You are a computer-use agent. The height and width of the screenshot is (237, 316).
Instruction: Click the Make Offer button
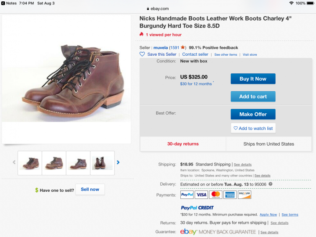pos(253,114)
